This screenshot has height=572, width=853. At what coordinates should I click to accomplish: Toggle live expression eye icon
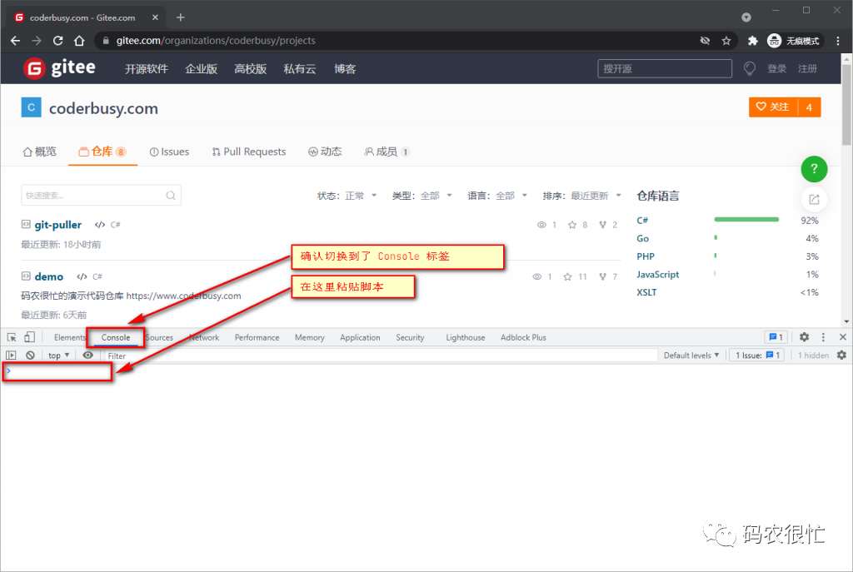[x=87, y=355]
